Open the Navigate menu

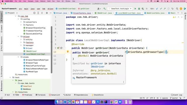pos(30,1)
